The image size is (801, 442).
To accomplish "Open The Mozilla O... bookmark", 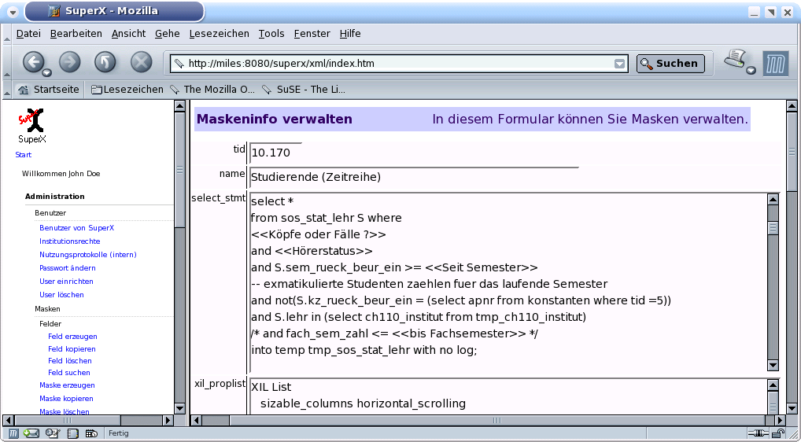I will tap(212, 90).
